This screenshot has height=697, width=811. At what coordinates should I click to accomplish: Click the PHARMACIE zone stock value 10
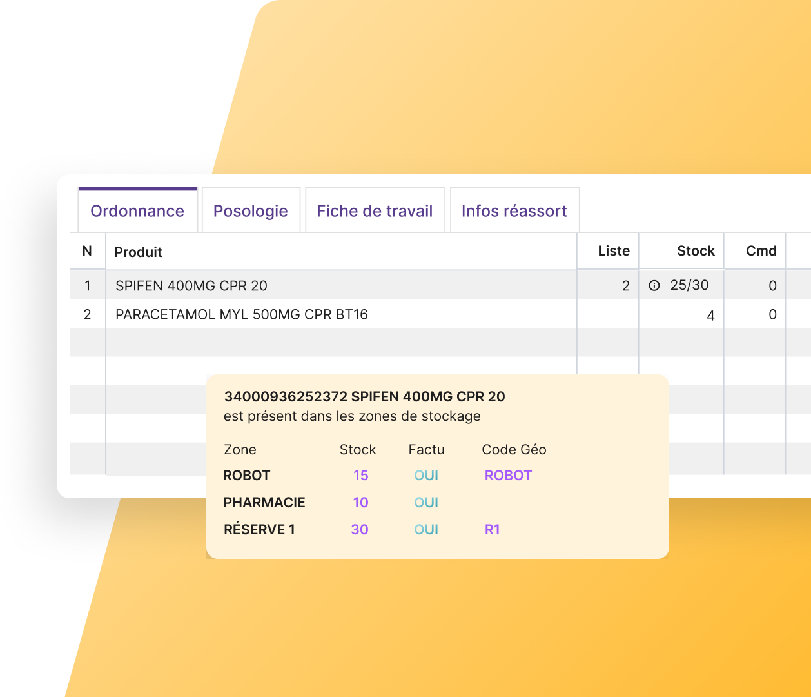click(x=361, y=503)
